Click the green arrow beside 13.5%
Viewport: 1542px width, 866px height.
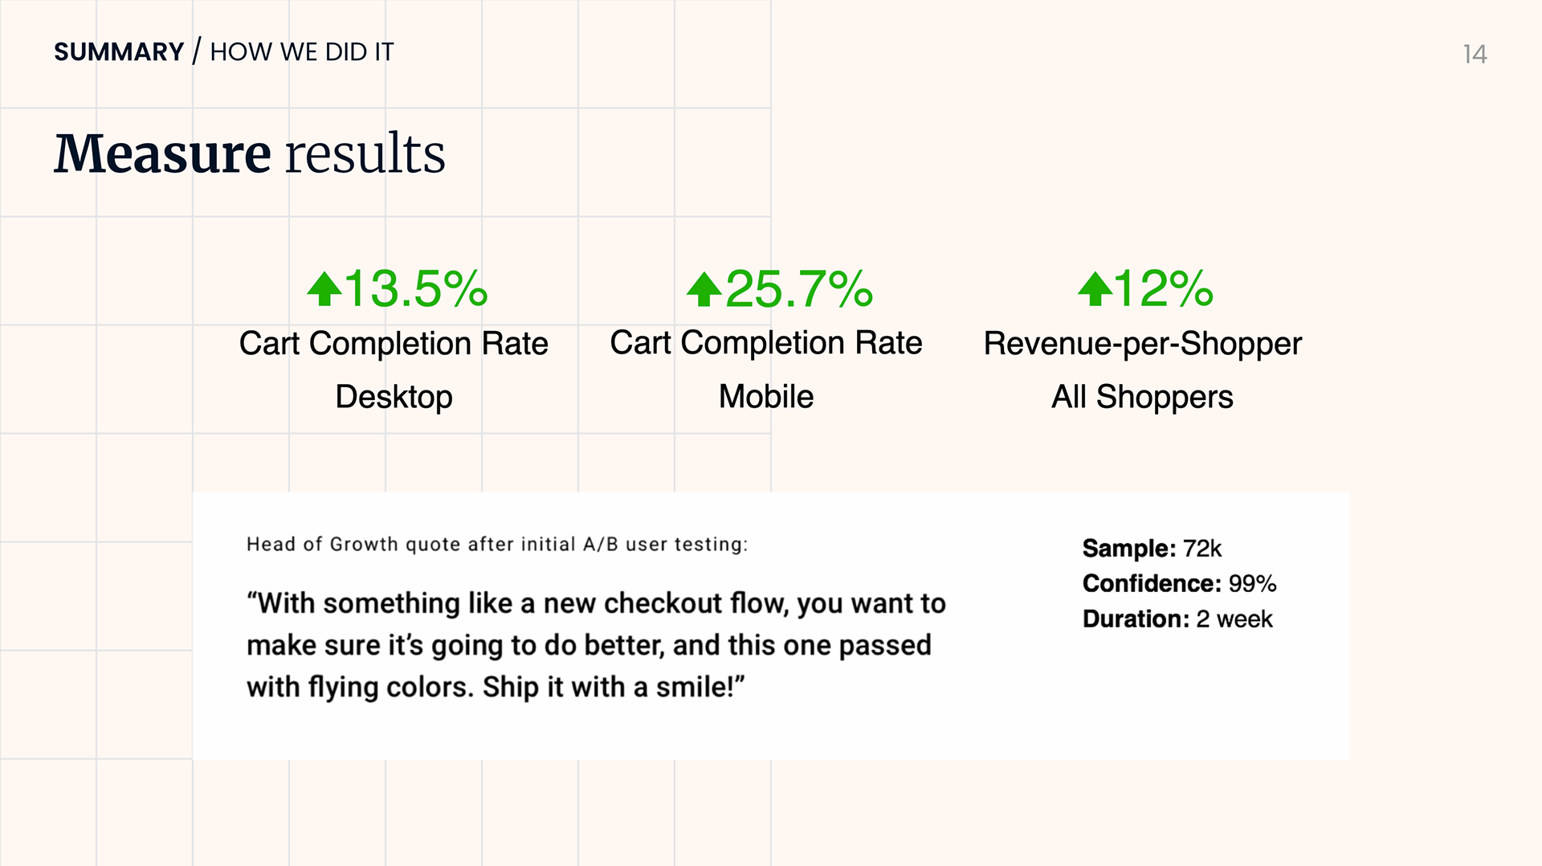pos(324,289)
